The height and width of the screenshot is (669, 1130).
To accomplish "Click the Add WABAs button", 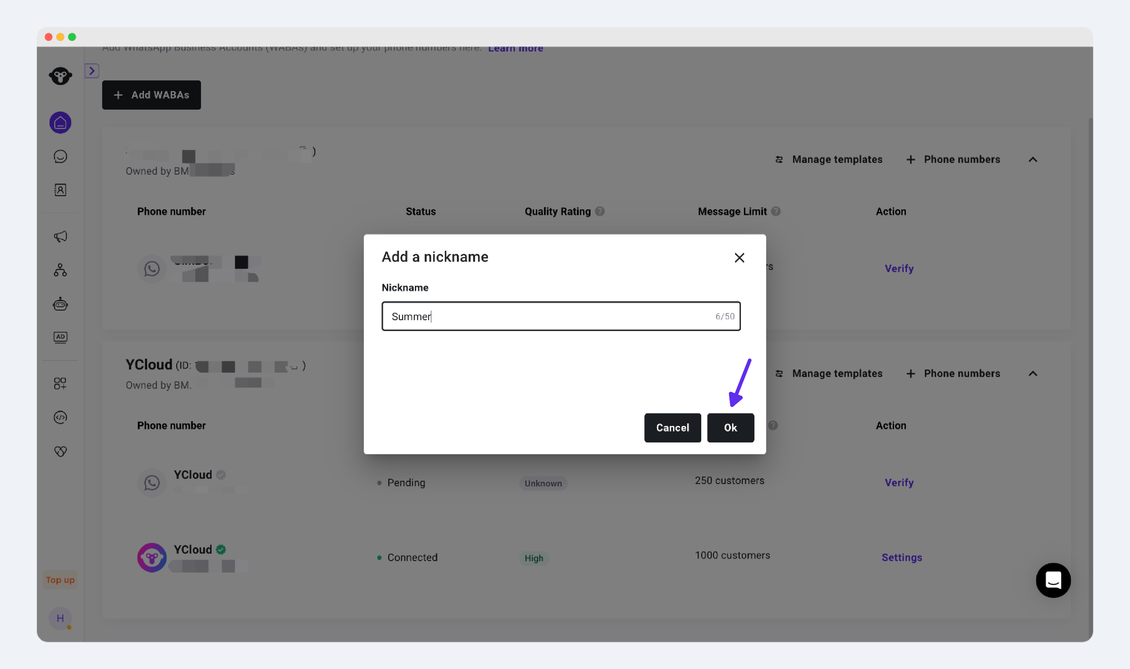I will click(x=151, y=95).
